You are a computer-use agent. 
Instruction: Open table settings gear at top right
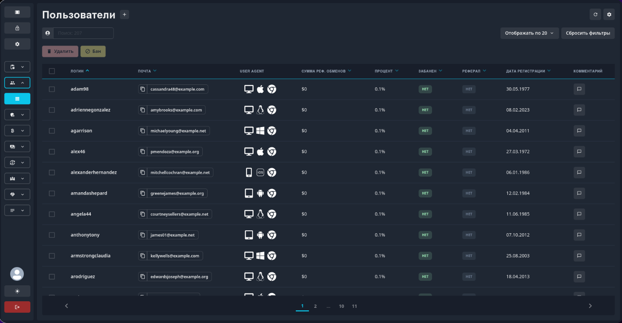[x=609, y=14]
